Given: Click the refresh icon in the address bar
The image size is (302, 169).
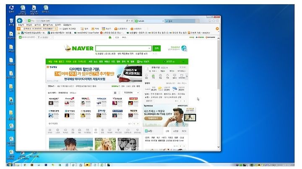Looking at the screenshot, I should coord(132,21).
